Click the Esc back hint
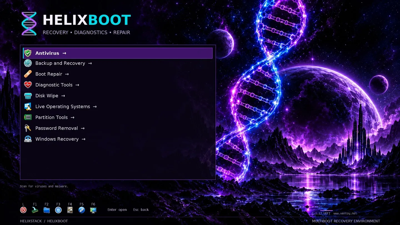The width and height of the screenshot is (400, 225). coord(141,210)
